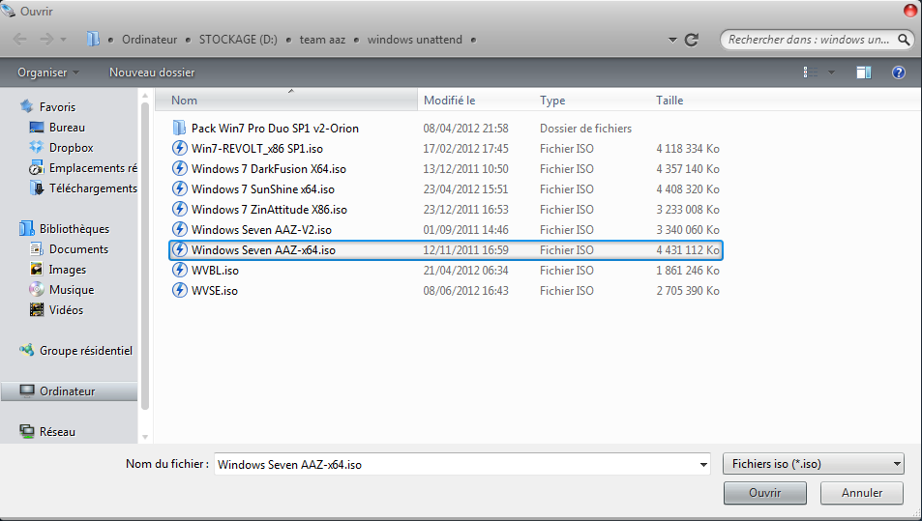Screen dimensions: 922x521
Task: Close the Ouvrir dialog with red button
Action: pos(911,11)
